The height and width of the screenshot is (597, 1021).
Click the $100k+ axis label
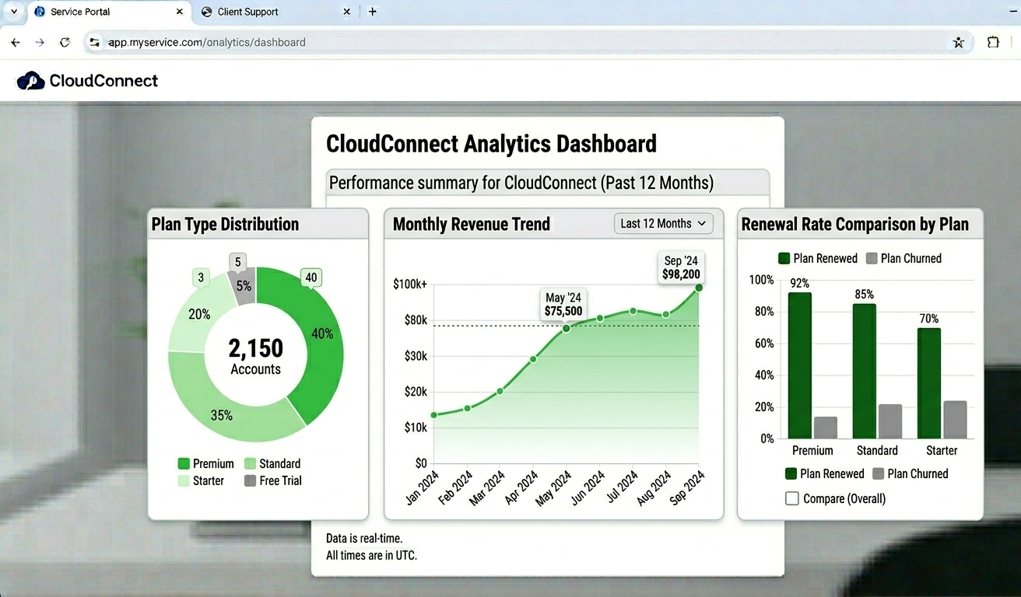[410, 285]
